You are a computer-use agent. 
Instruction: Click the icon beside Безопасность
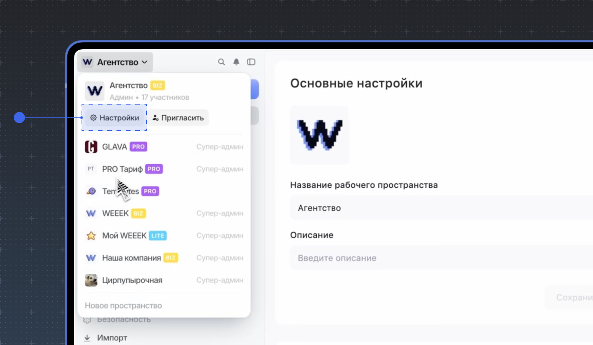[87, 319]
